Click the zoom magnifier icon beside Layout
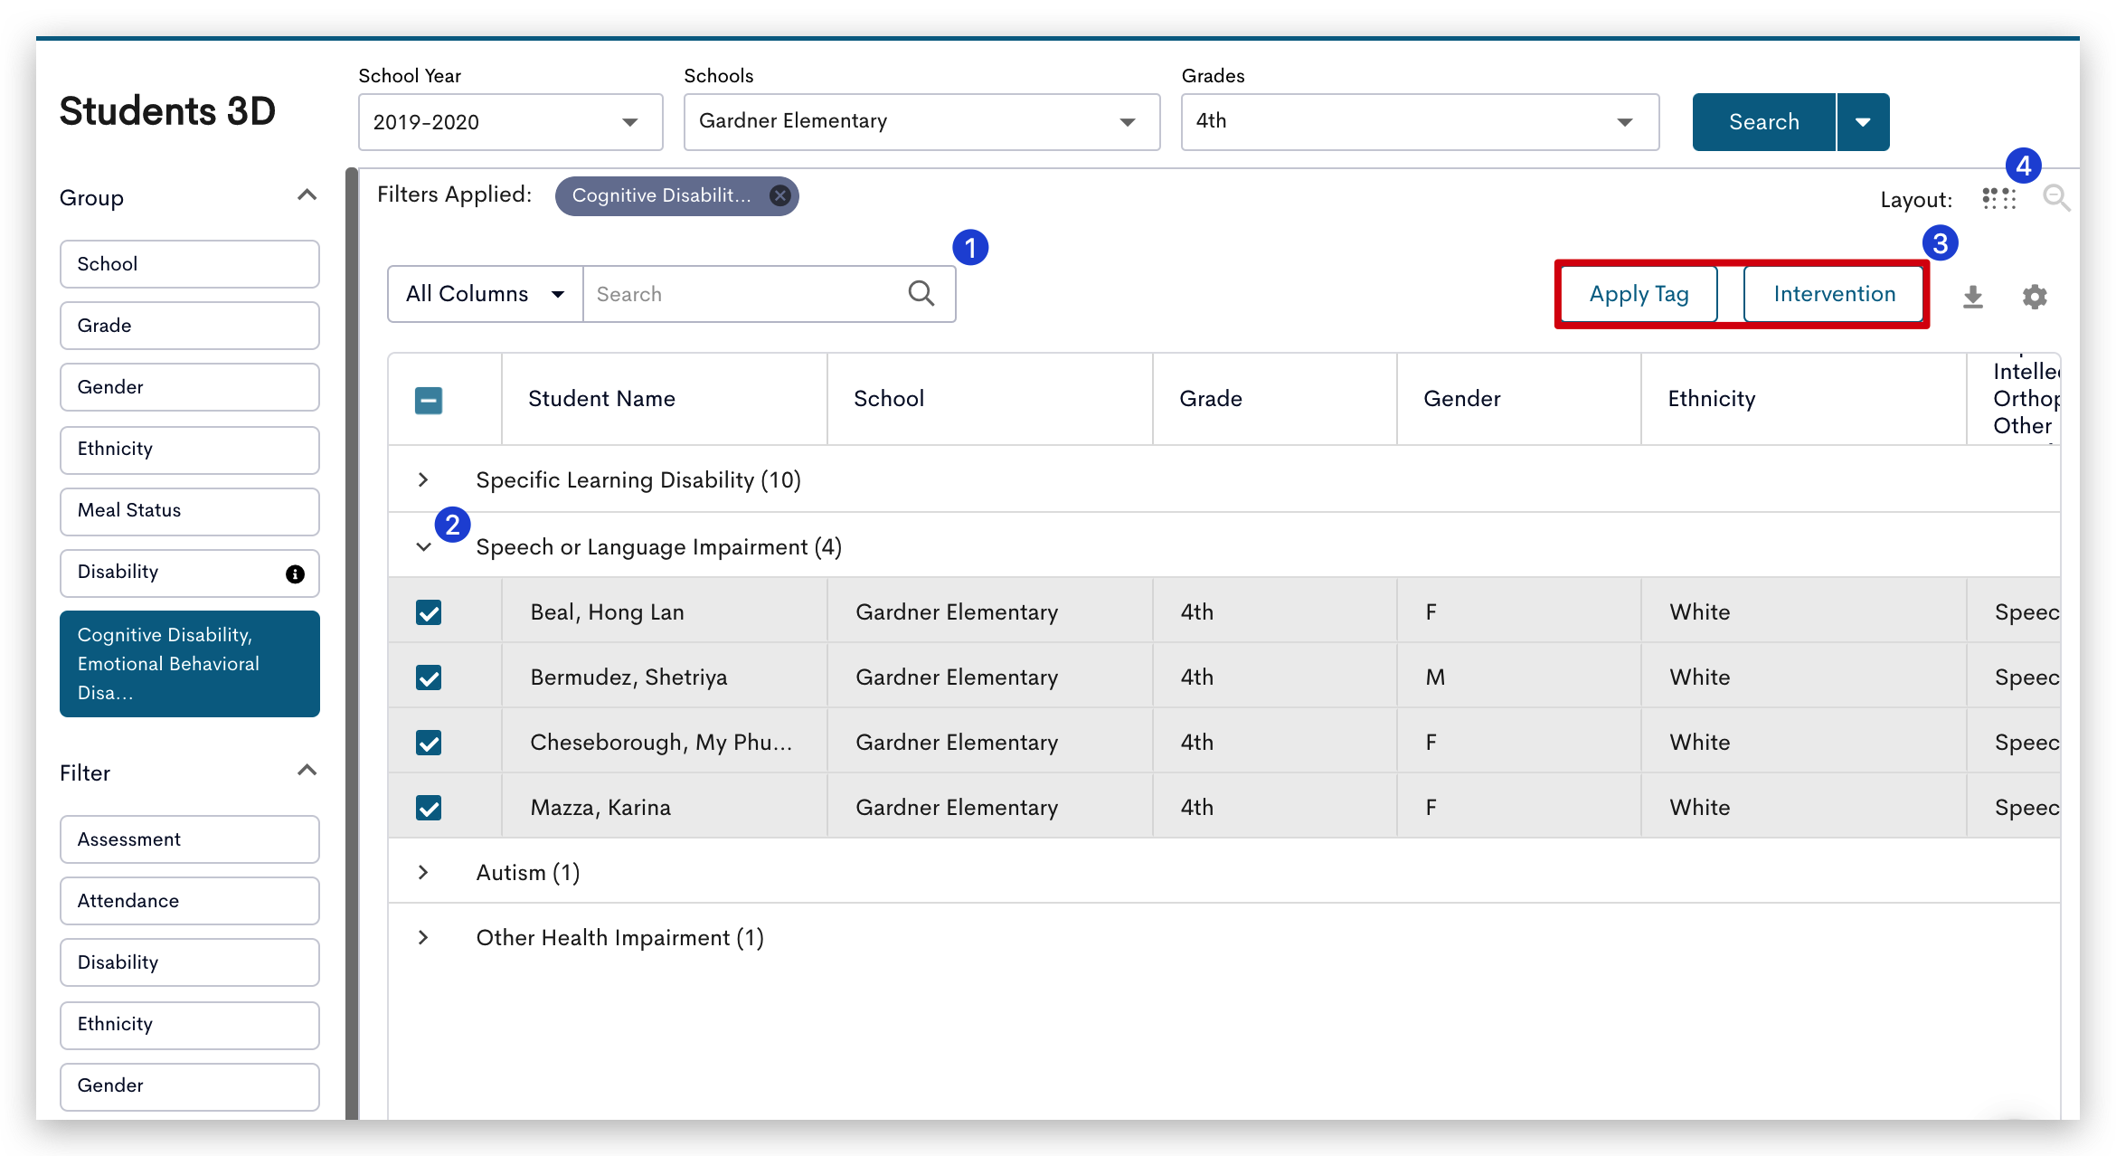This screenshot has height=1156, width=2116. click(2056, 198)
